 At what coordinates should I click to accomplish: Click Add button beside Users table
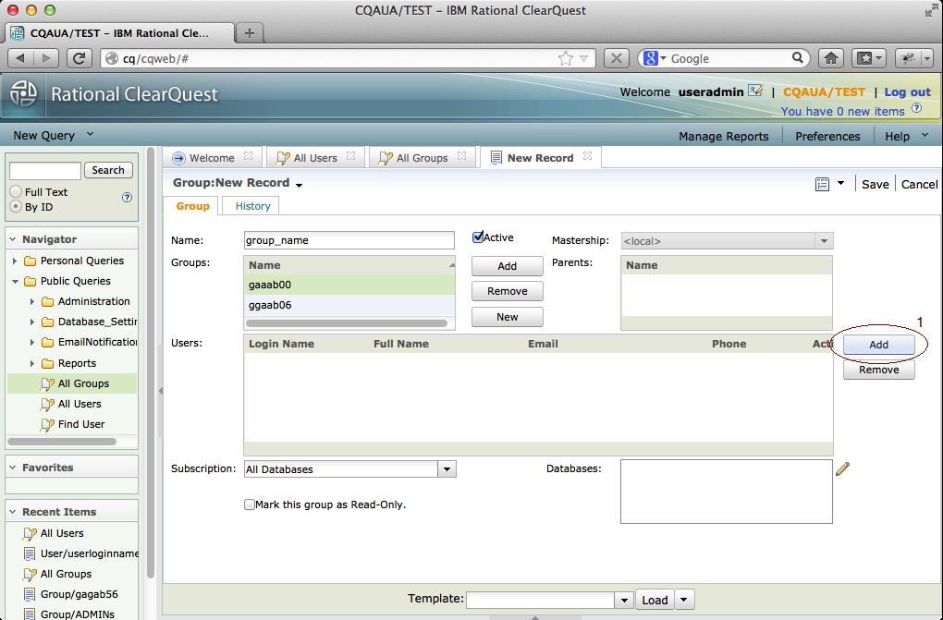coord(878,345)
